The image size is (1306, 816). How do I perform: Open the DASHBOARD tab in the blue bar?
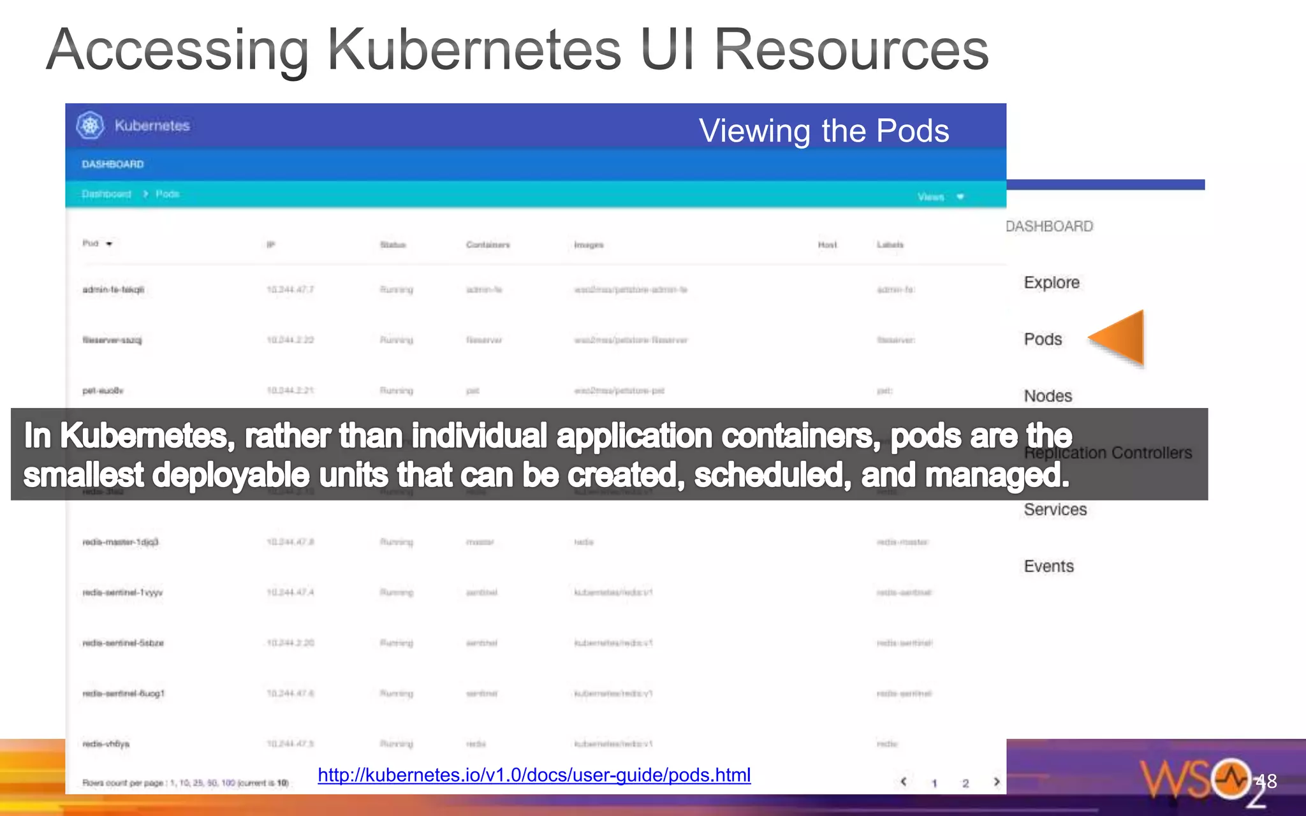tap(113, 164)
